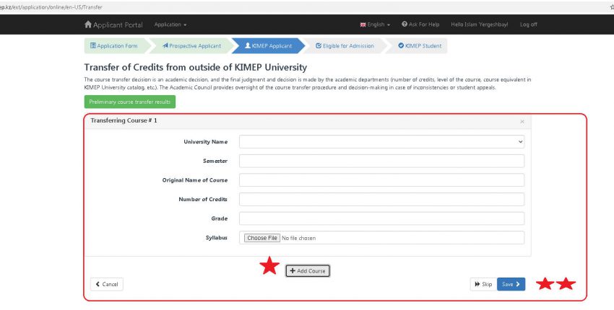This screenshot has width=614, height=310.
Task: Focus the Original Name of Course field
Action: (x=382, y=180)
